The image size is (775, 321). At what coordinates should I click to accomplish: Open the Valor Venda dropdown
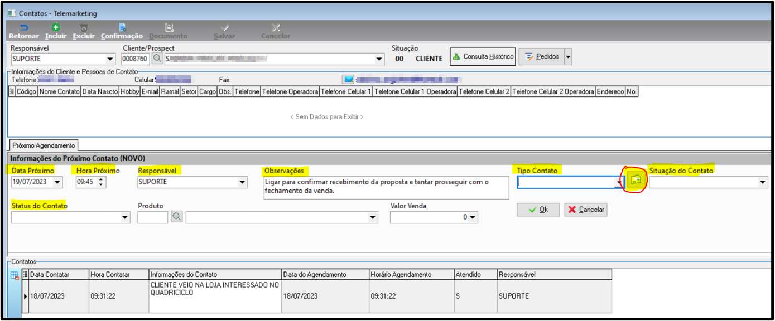473,218
